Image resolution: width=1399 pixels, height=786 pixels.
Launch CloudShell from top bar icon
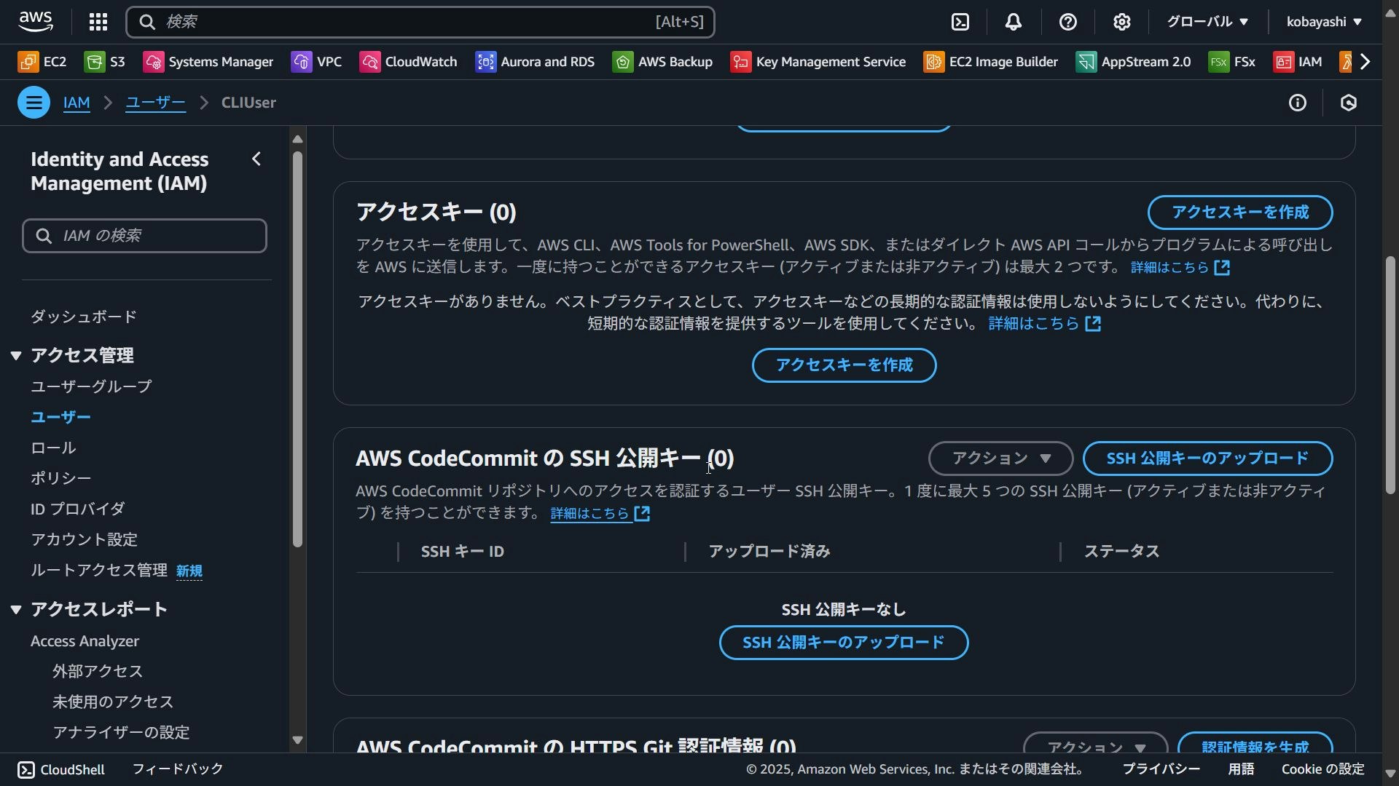point(960,22)
